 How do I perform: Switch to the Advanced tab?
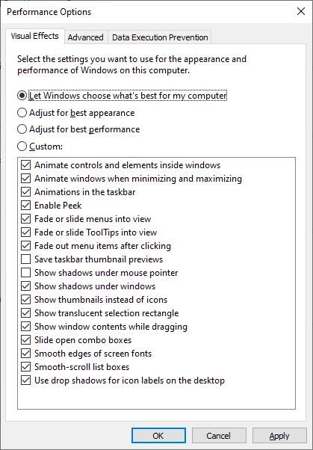click(x=85, y=37)
